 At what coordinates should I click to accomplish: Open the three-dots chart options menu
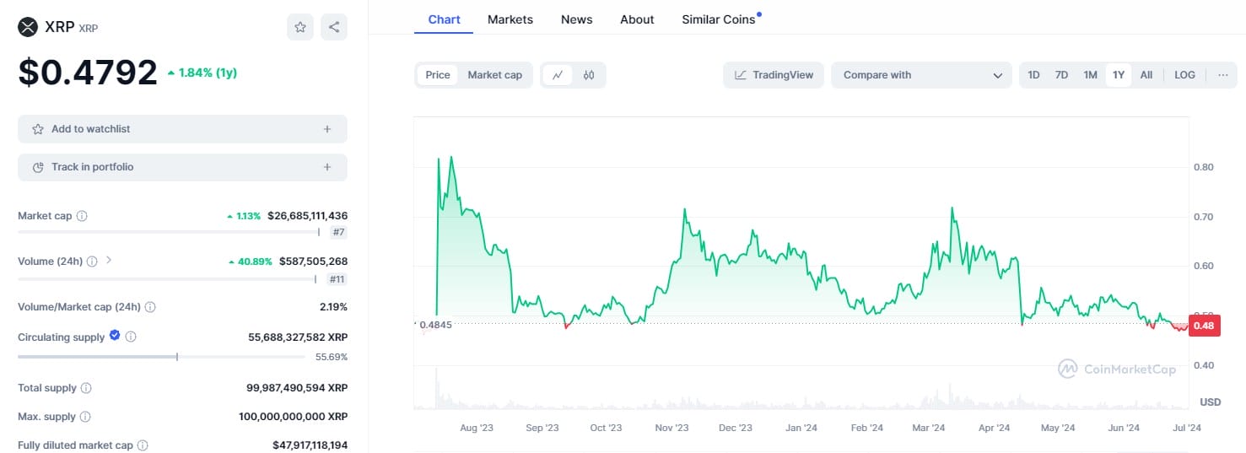click(1222, 75)
